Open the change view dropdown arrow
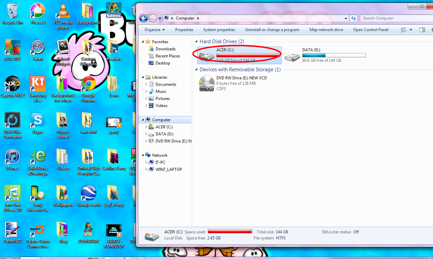This screenshot has height=259, width=433. 411,30
